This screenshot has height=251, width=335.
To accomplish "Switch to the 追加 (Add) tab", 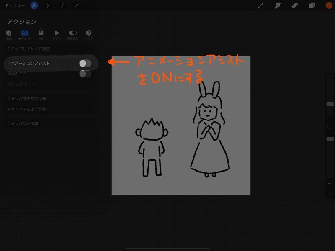I will 9,35.
